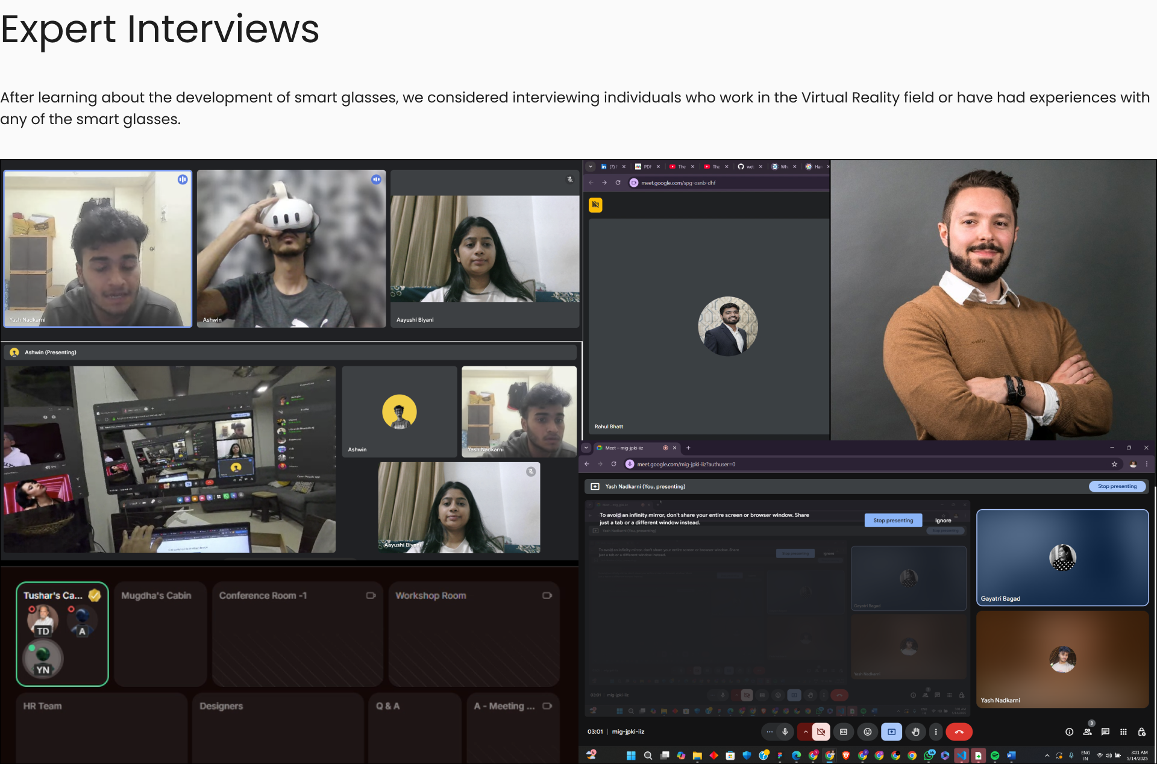Leave call with red hang-up button
The image size is (1157, 764).
959,731
